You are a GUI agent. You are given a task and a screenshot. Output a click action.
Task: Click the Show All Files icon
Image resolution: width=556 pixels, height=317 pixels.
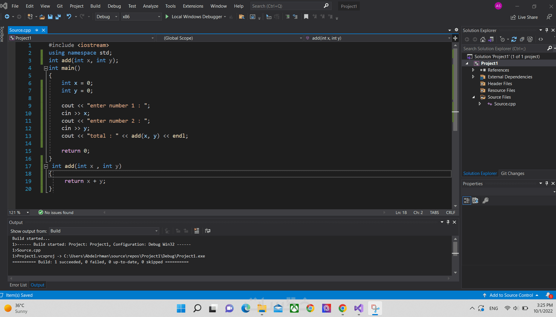click(x=530, y=39)
